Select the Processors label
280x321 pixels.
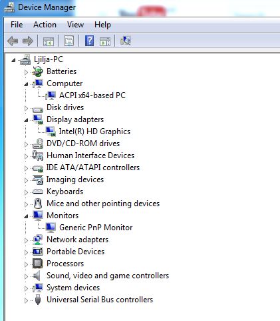tap(65, 264)
